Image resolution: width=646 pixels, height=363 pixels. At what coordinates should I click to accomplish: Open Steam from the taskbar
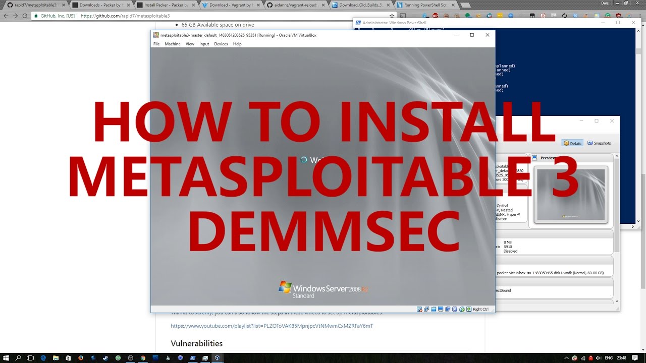105,358
